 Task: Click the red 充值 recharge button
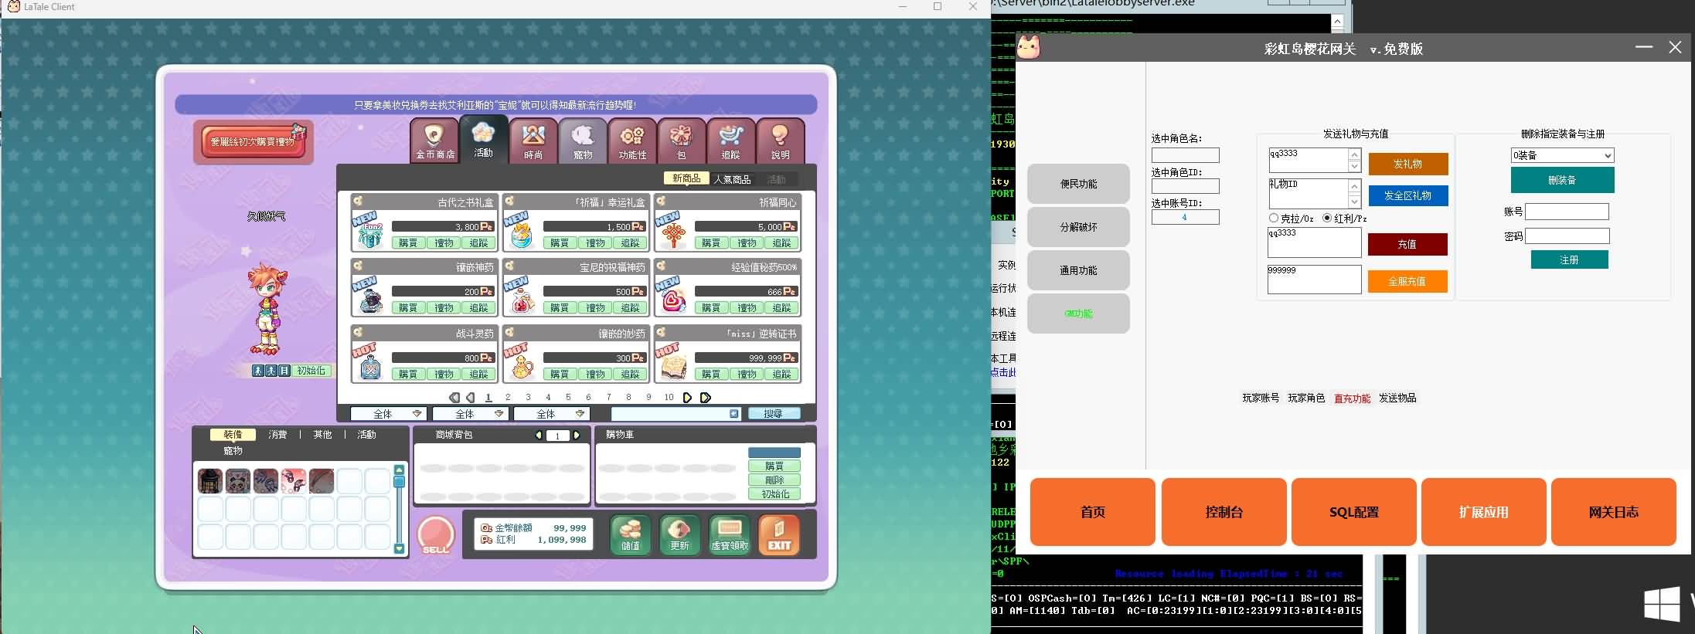pos(1407,244)
